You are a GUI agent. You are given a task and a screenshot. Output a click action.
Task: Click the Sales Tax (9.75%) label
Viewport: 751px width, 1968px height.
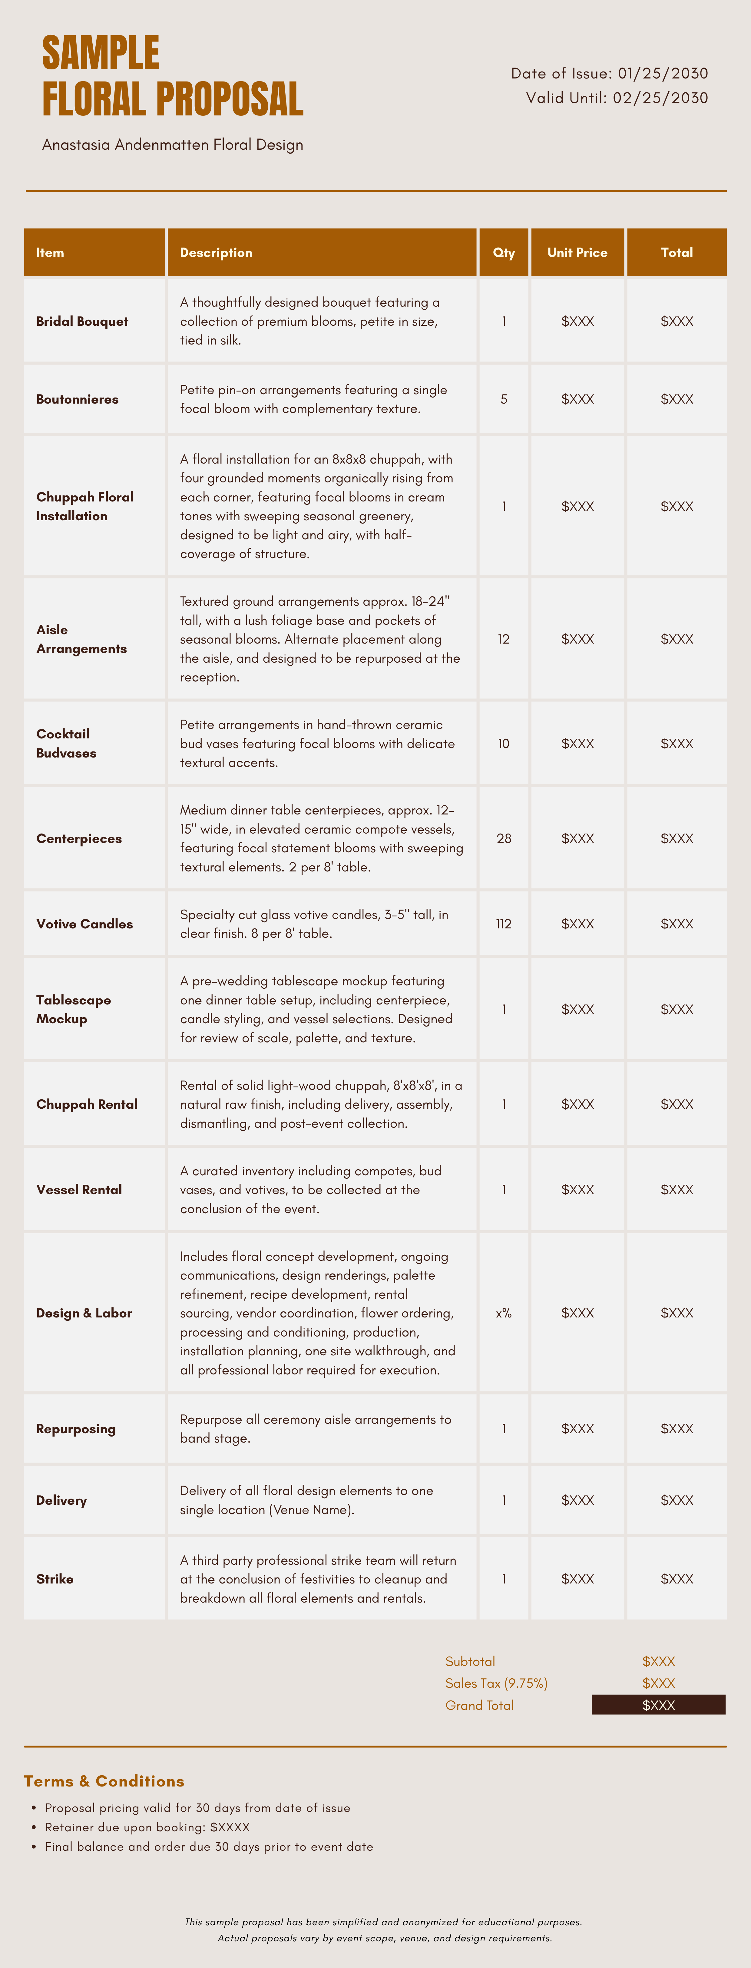coord(496,1683)
